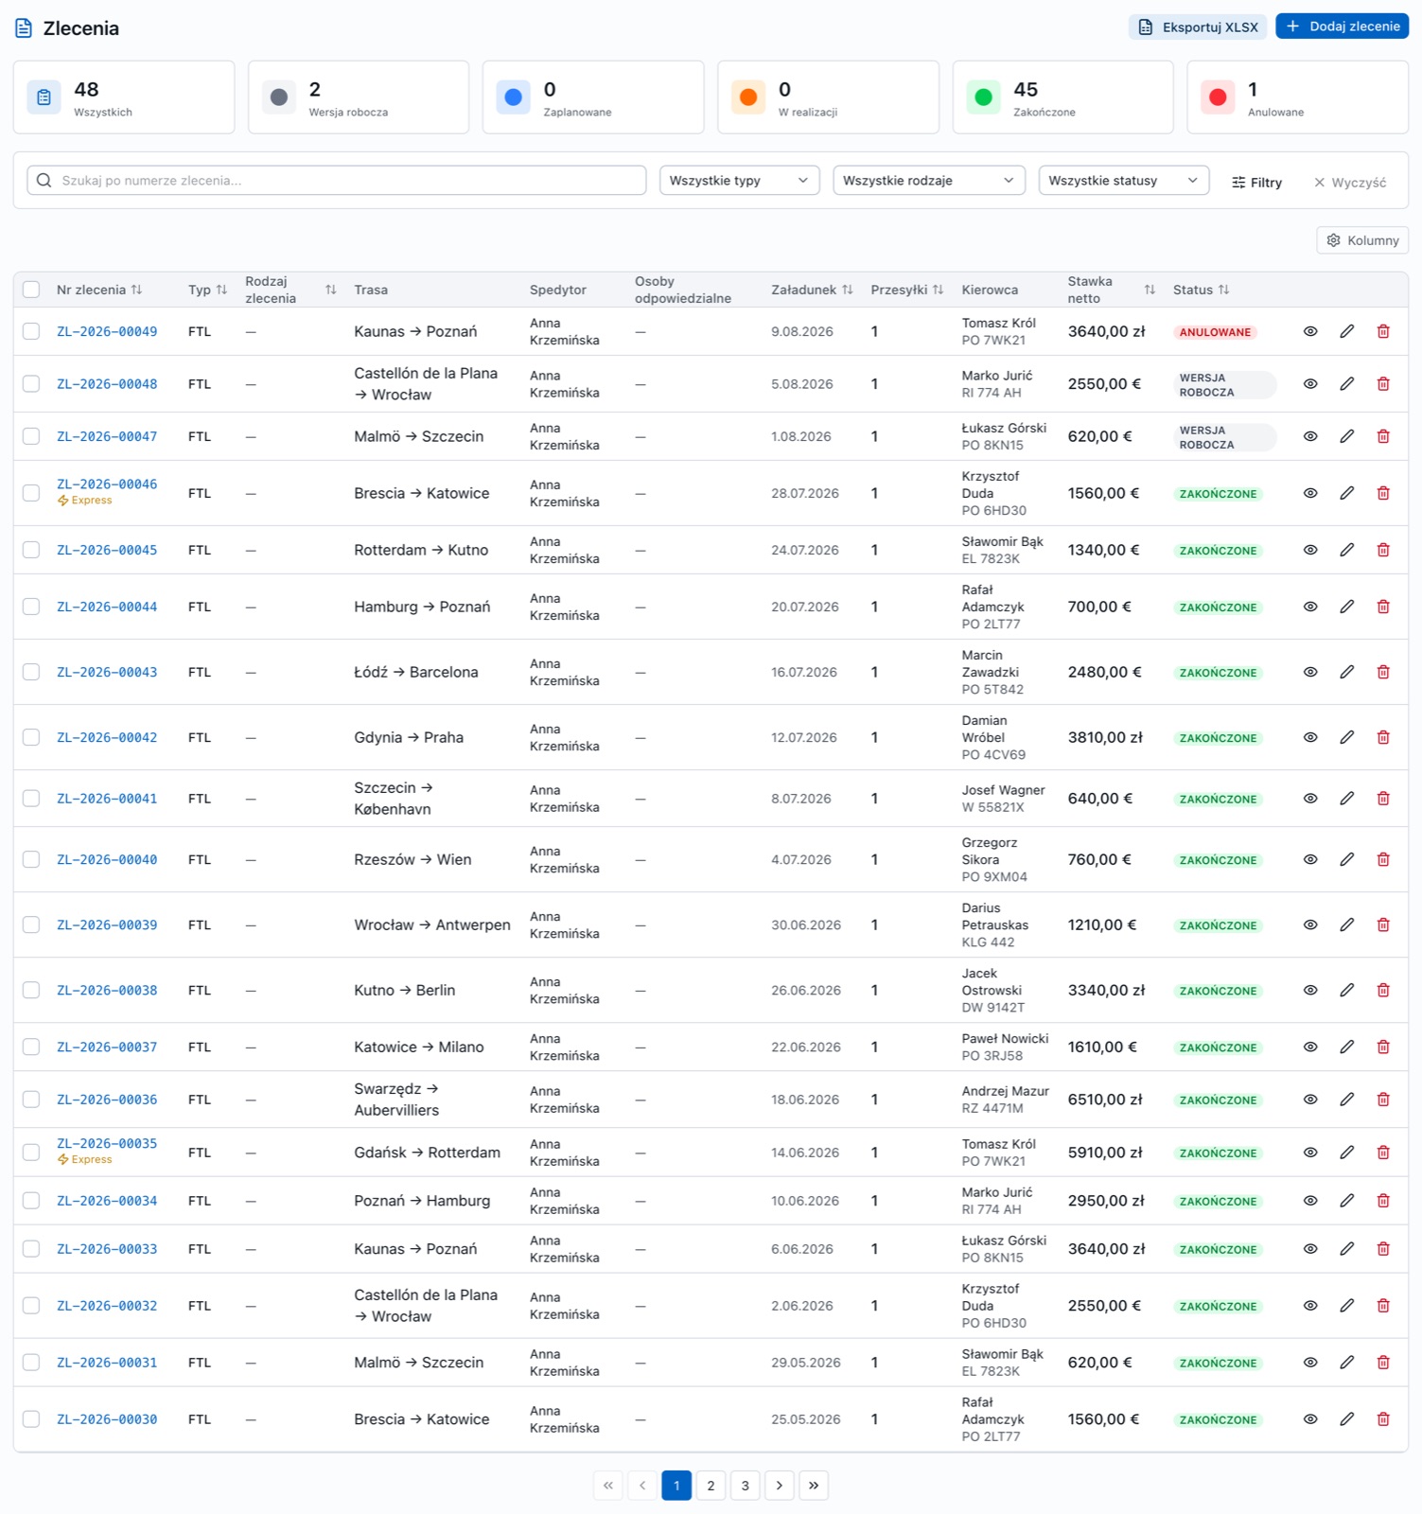
Task: Sort by Rodzaj zlecenia column arrows
Action: pos(330,290)
